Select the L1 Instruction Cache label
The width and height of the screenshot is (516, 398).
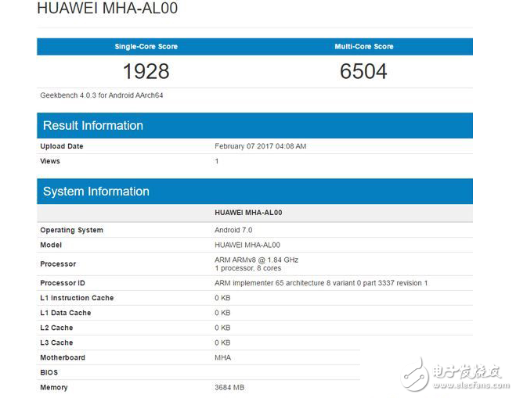tap(77, 298)
